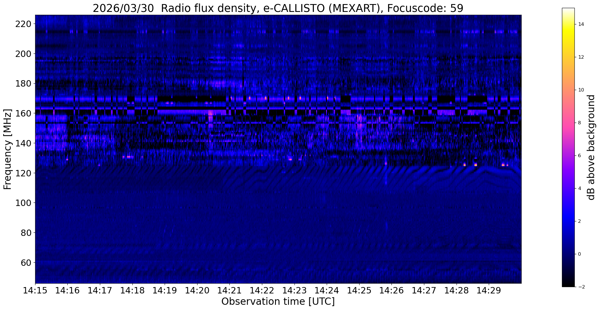Select the 14:20 time tick label
The height and width of the screenshot is (310, 600).
197,291
